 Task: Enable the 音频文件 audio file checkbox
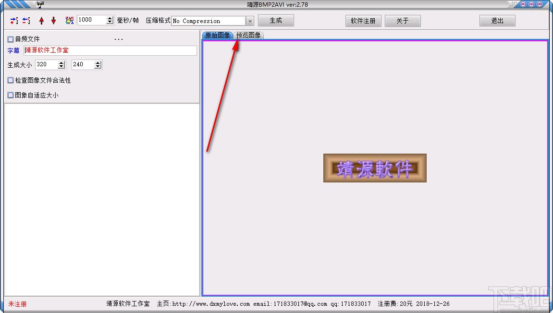click(x=11, y=39)
